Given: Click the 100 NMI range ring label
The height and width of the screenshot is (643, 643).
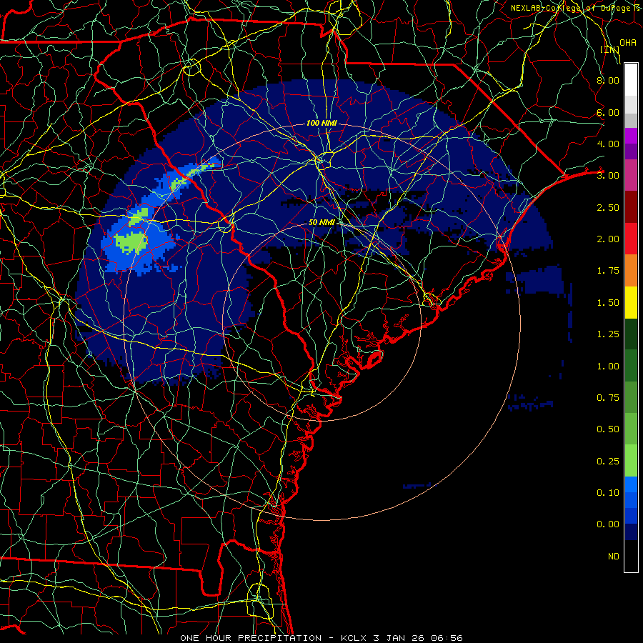Looking at the screenshot, I should [321, 123].
